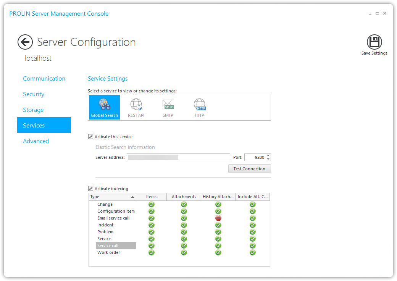Select the Work order row

pyautogui.click(x=109, y=253)
